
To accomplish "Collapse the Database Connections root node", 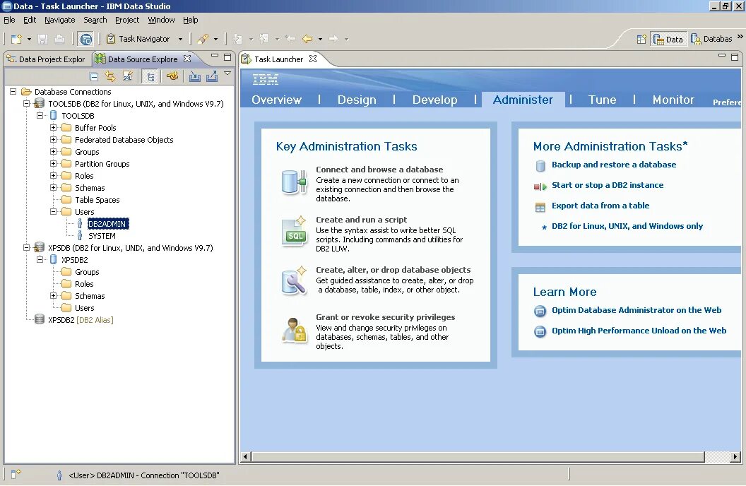I will 13,91.
